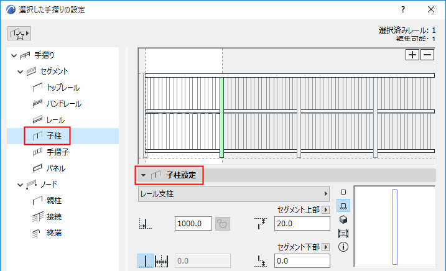Click the ノード node icon
Image resolution: width=446 pixels, height=271 pixels.
click(31, 185)
